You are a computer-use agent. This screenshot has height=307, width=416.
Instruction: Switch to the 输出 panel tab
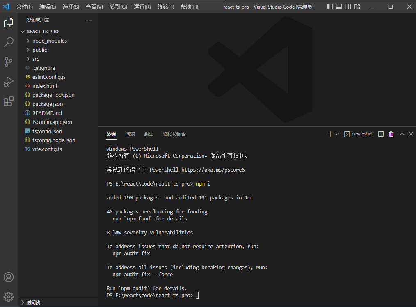click(x=149, y=134)
